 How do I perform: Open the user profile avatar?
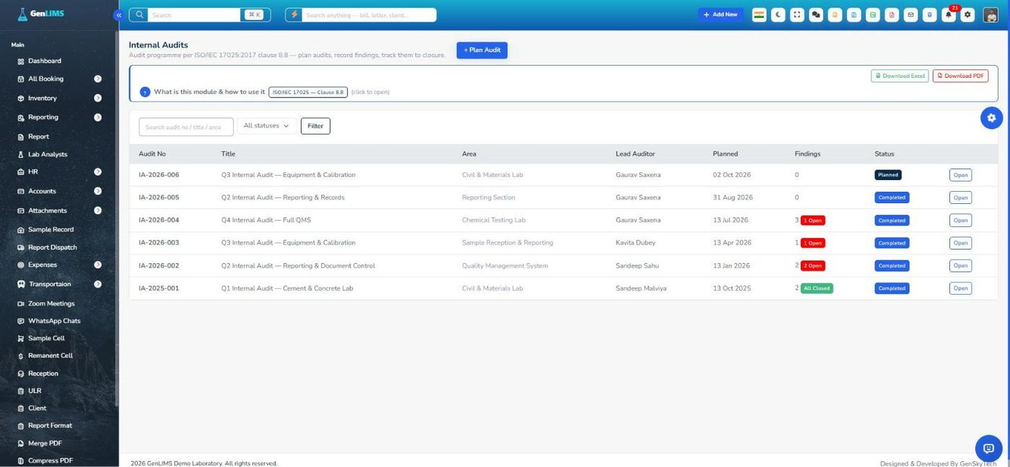tap(990, 14)
